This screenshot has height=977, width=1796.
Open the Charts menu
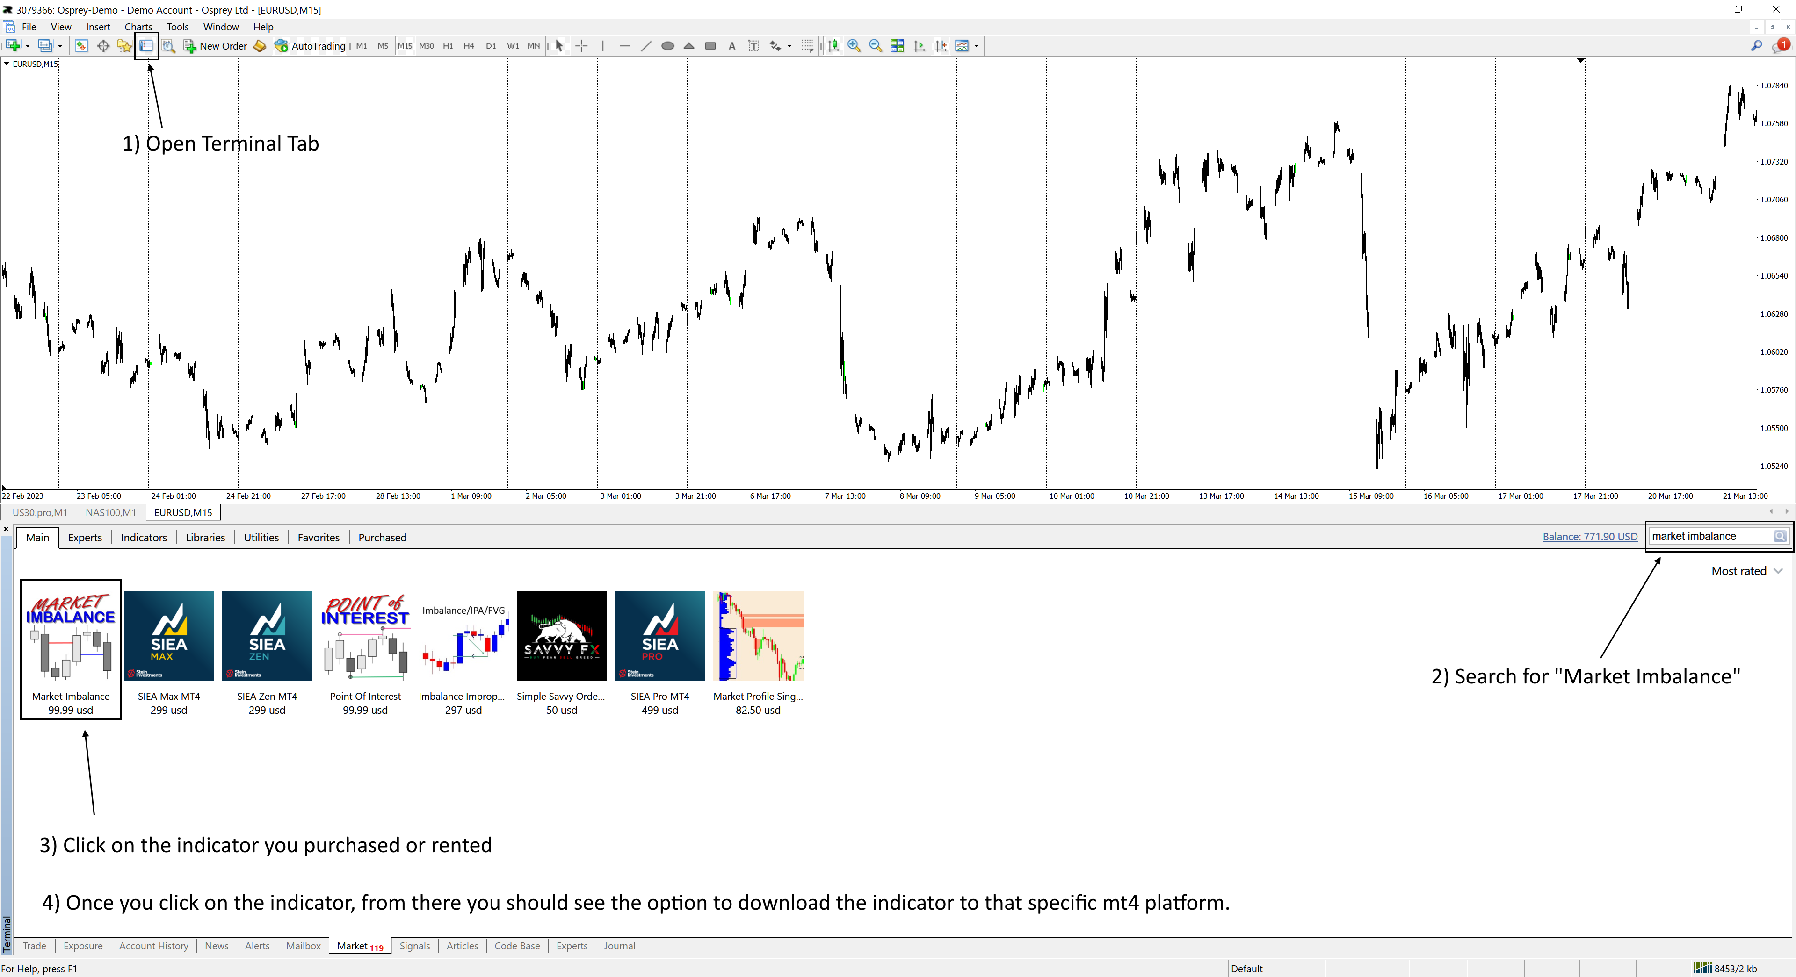pyautogui.click(x=138, y=27)
